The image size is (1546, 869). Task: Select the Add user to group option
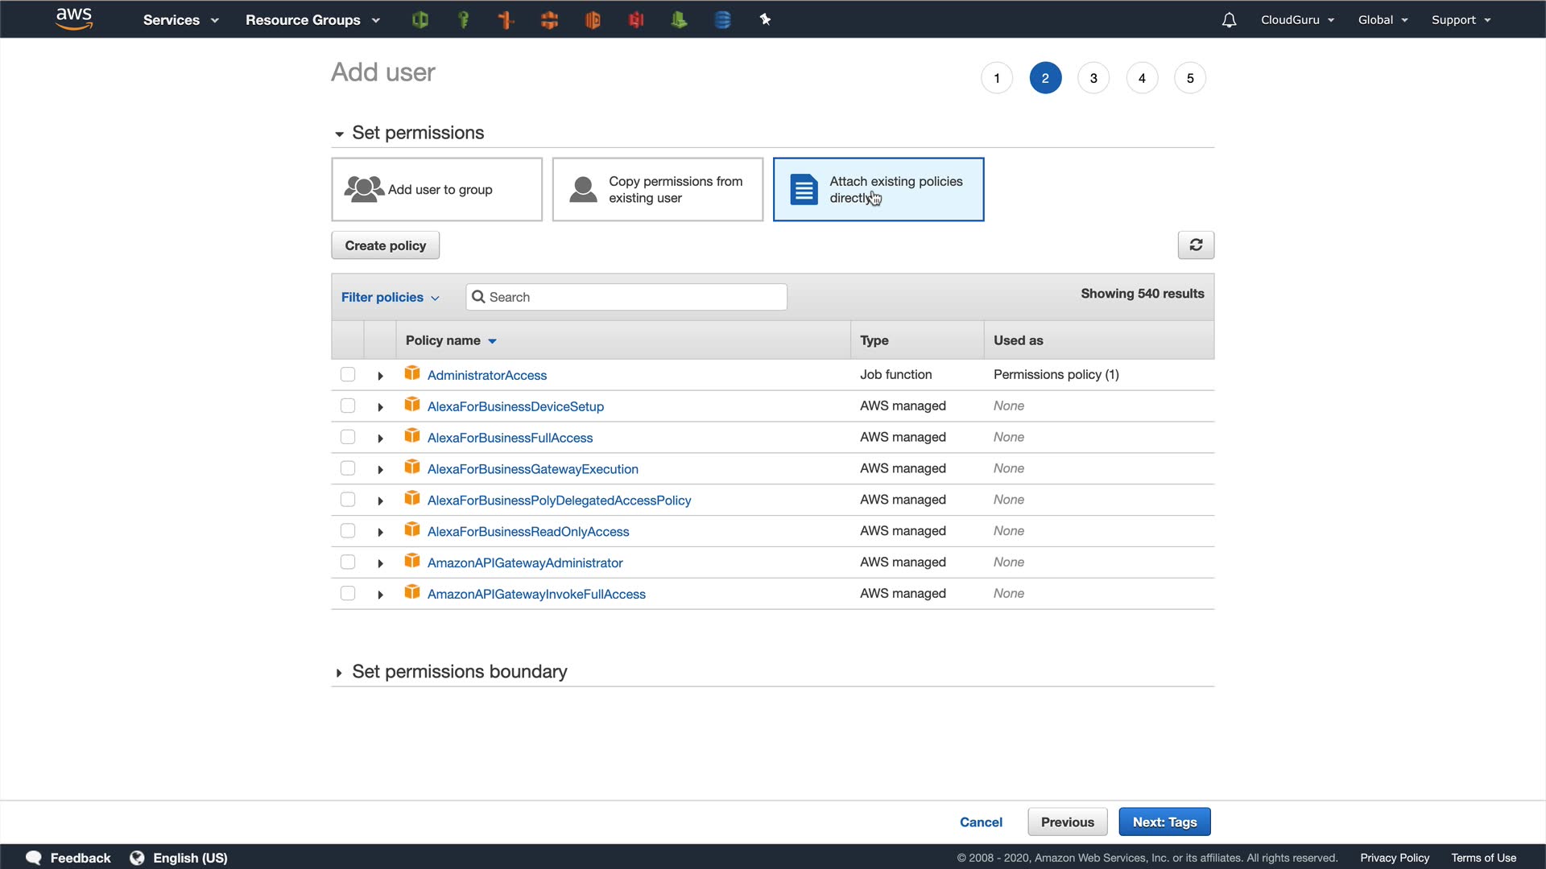click(x=436, y=190)
